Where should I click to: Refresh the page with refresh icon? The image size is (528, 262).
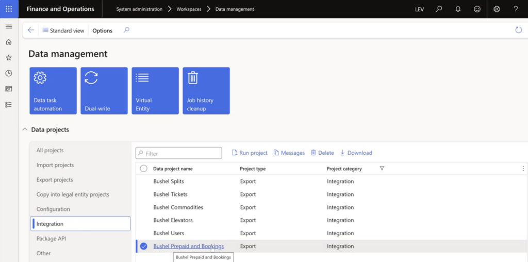pos(519,30)
